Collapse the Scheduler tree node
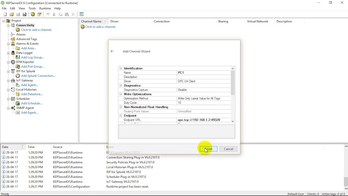Screen dimensions: 348x196 pyautogui.click(x=8, y=99)
